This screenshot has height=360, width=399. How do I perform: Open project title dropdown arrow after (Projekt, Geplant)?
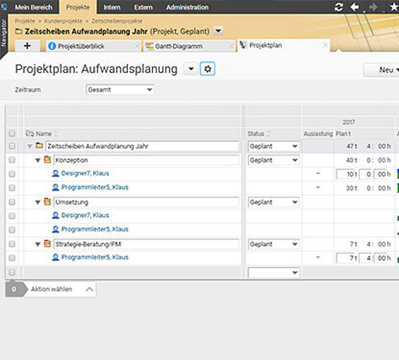point(218,31)
